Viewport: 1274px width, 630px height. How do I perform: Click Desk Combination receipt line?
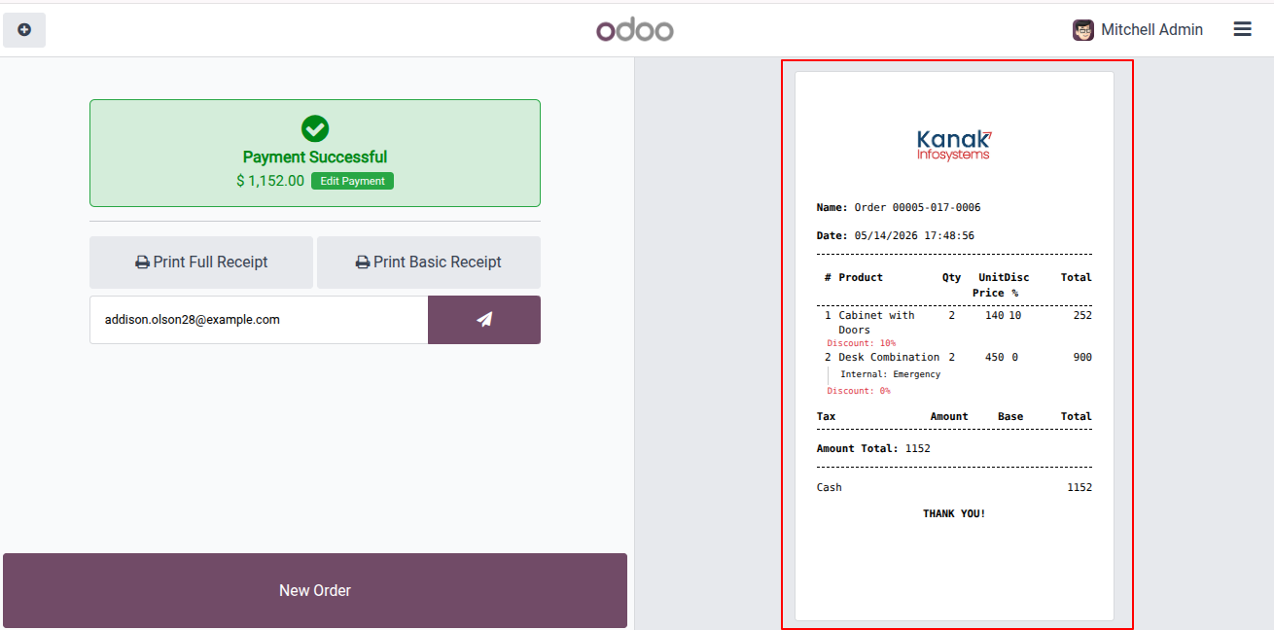click(x=954, y=357)
